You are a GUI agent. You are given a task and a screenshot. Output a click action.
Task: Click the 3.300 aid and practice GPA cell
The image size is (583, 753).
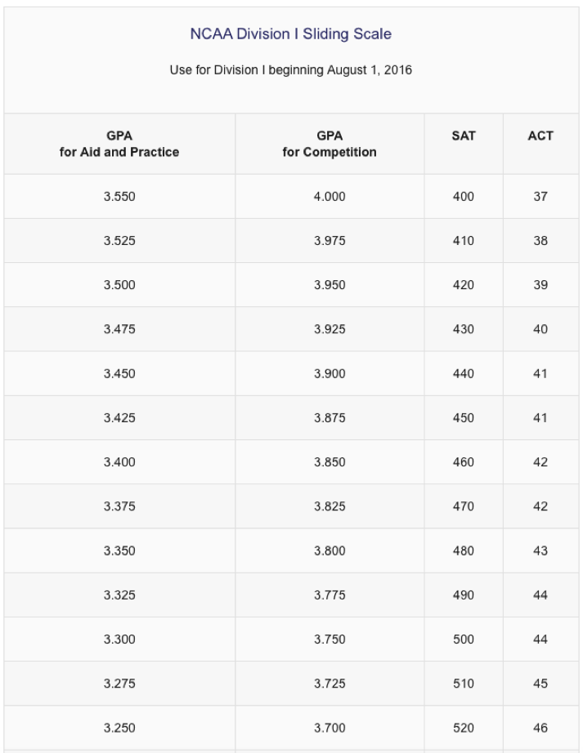pos(119,639)
